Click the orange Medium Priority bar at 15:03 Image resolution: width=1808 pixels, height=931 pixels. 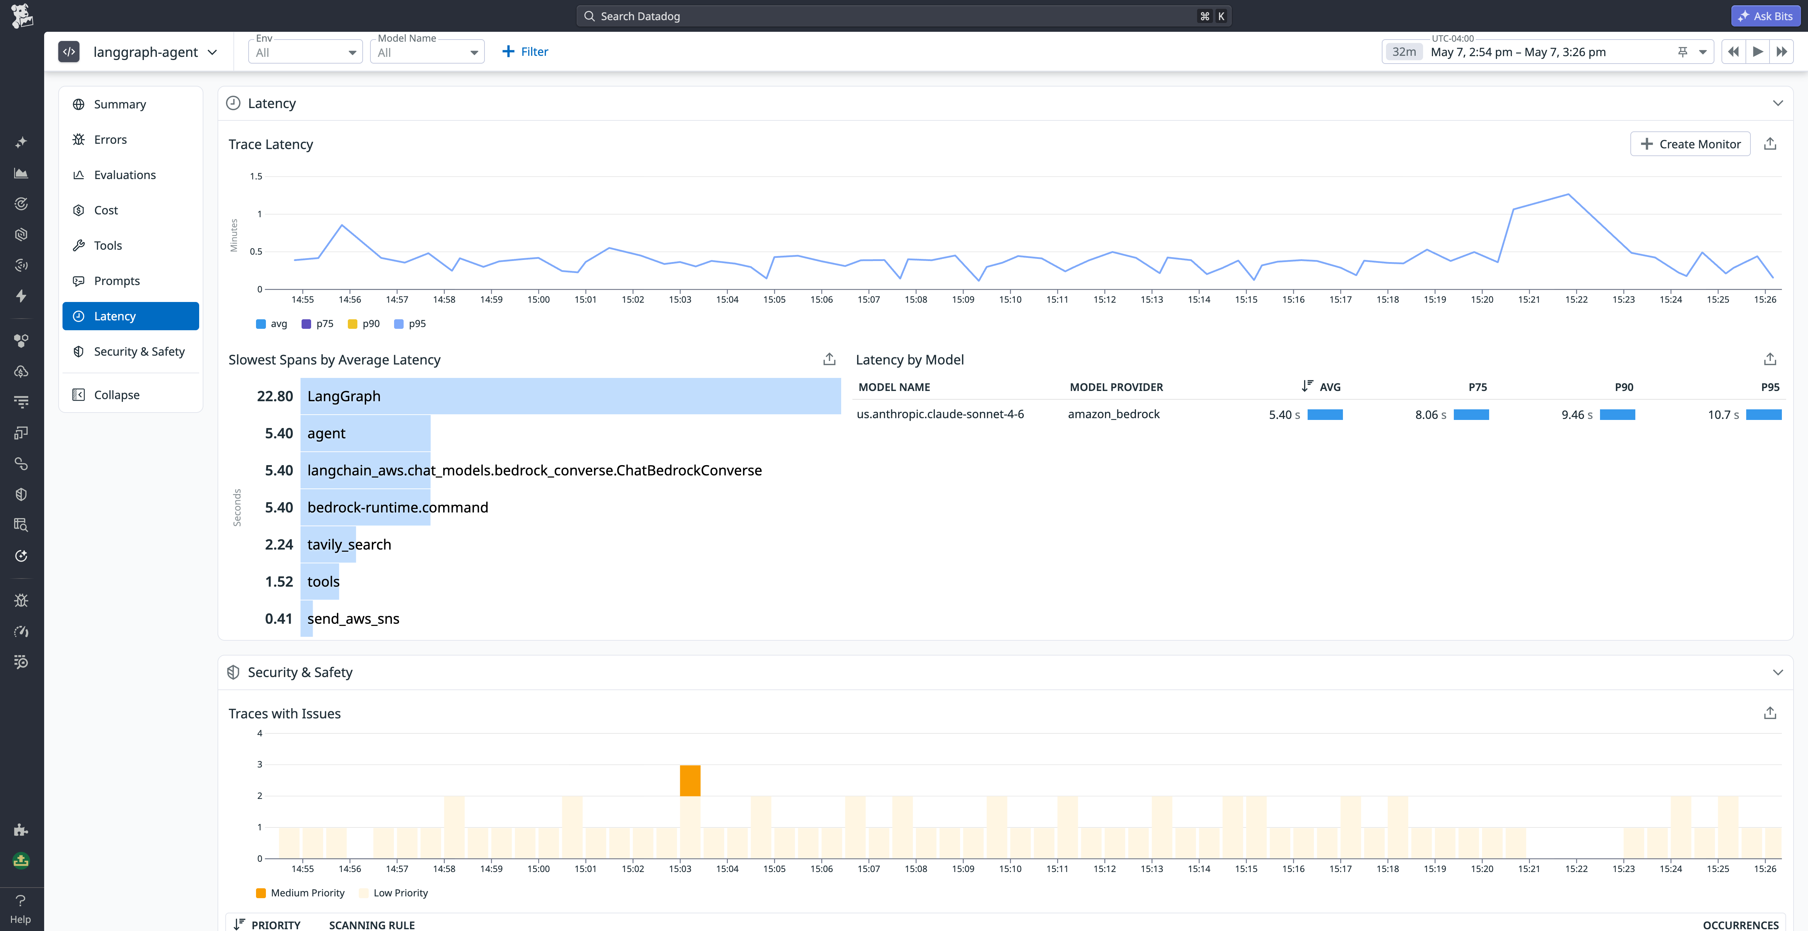click(690, 781)
